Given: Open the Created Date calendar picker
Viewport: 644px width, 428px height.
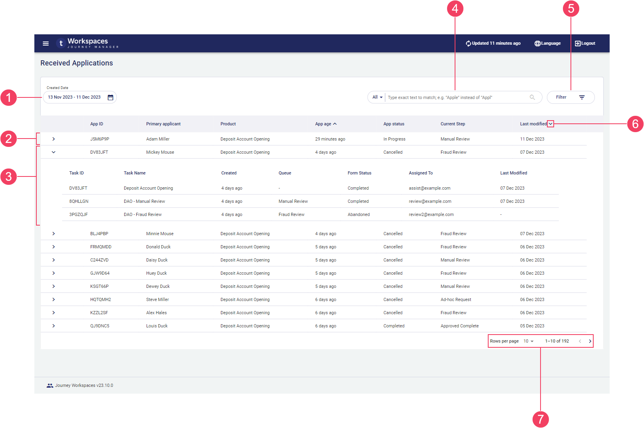Looking at the screenshot, I should tap(111, 97).
